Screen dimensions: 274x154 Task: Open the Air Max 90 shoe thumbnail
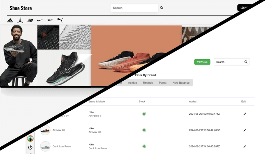pos(45,130)
